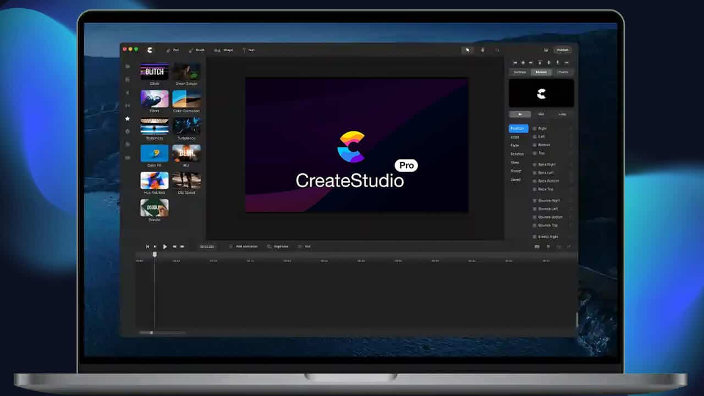Tick the Bottom position animation
The height and width of the screenshot is (396, 704).
tap(534, 145)
